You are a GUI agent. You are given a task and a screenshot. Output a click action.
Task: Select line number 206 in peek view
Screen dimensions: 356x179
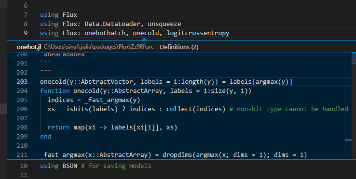22,109
